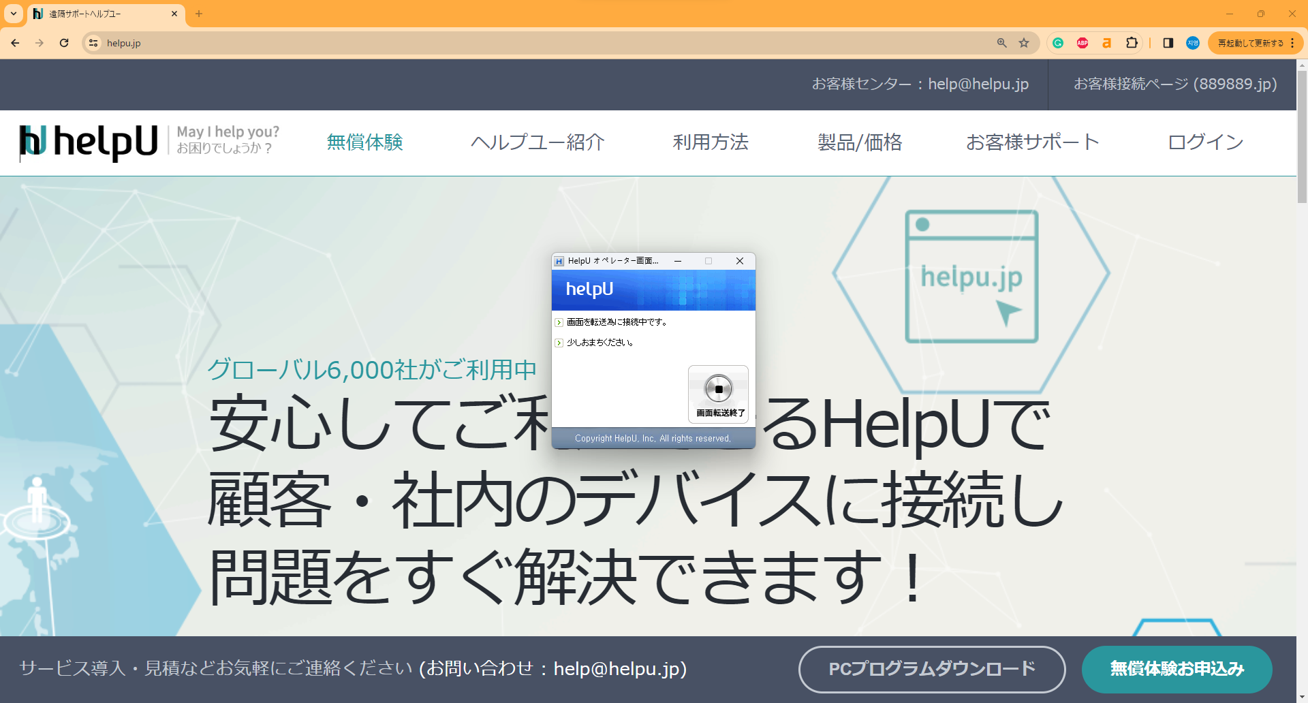Open the Amazon assistant extension icon
The width and height of the screenshot is (1308, 703).
(1107, 43)
